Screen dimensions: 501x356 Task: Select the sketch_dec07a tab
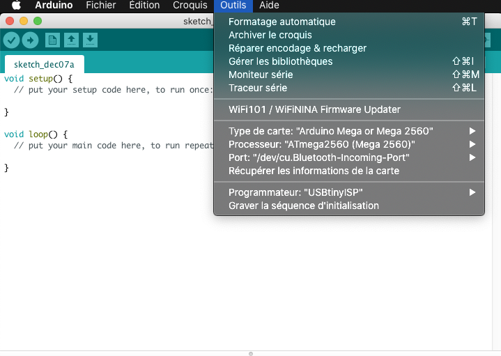[45, 64]
